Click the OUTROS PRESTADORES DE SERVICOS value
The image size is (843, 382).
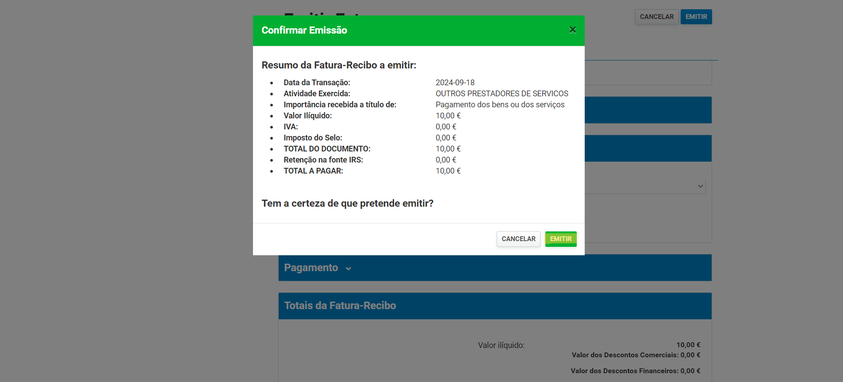pyautogui.click(x=502, y=94)
